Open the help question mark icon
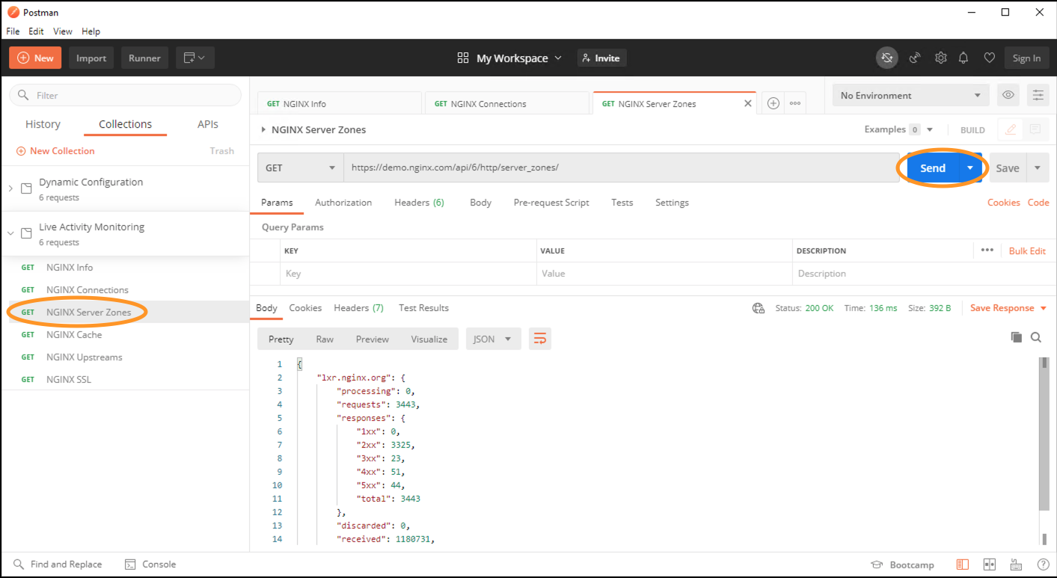 1043,565
